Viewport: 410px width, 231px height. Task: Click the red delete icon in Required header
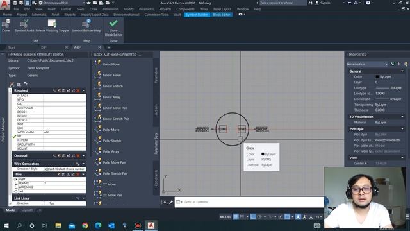[78, 90]
